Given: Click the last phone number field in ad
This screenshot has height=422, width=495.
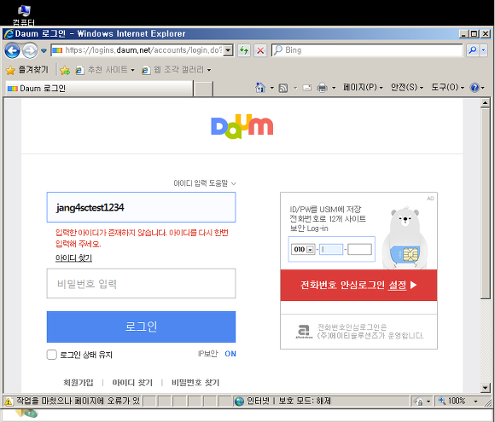Looking at the screenshot, I should 359,249.
